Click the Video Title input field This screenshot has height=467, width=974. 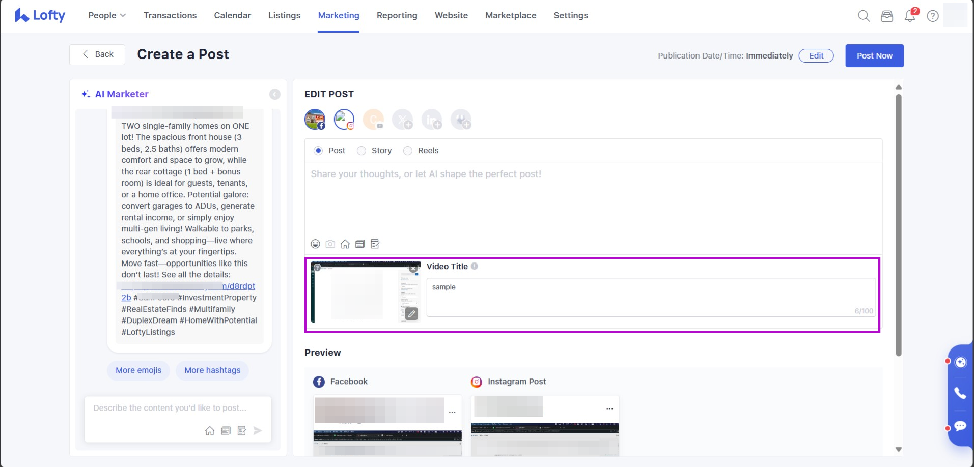click(x=651, y=297)
